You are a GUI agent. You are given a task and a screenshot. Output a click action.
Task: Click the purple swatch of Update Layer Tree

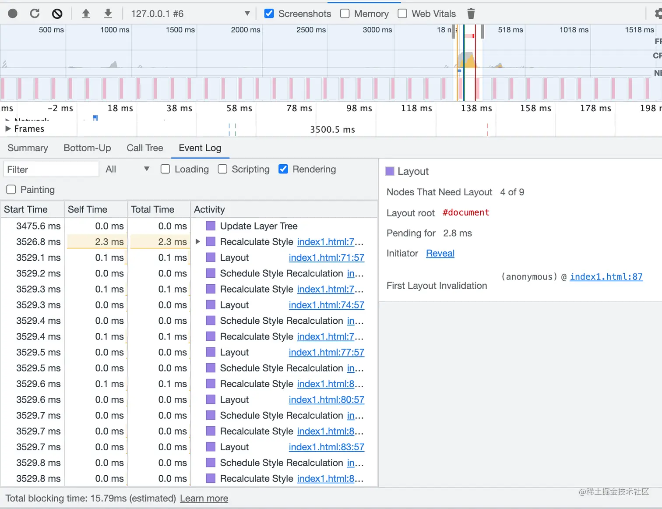click(x=211, y=226)
